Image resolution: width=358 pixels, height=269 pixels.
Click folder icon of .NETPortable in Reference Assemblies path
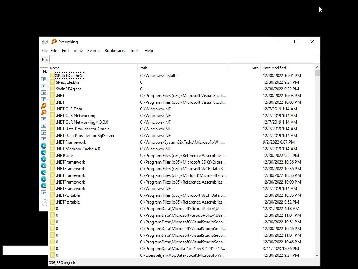(x=52, y=202)
